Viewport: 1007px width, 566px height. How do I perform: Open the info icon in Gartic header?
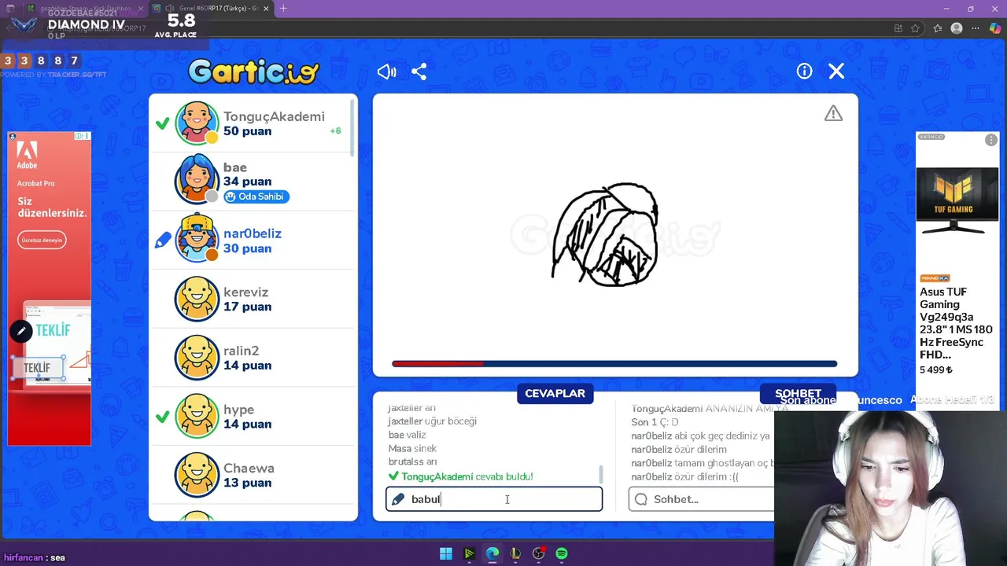pos(804,72)
